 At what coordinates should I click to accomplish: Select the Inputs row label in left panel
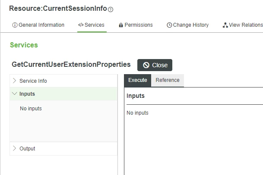pyautogui.click(x=27, y=94)
